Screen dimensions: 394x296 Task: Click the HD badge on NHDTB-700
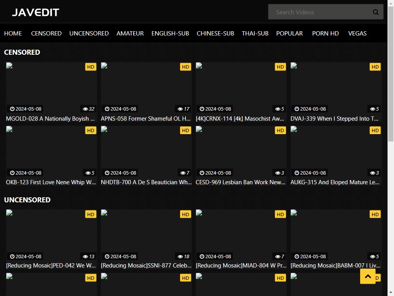(x=185, y=131)
